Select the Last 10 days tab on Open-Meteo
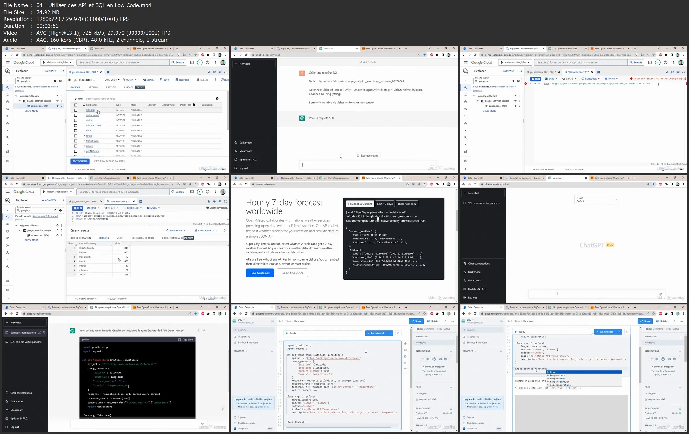Viewport: 689px width, 434px height. click(x=385, y=204)
